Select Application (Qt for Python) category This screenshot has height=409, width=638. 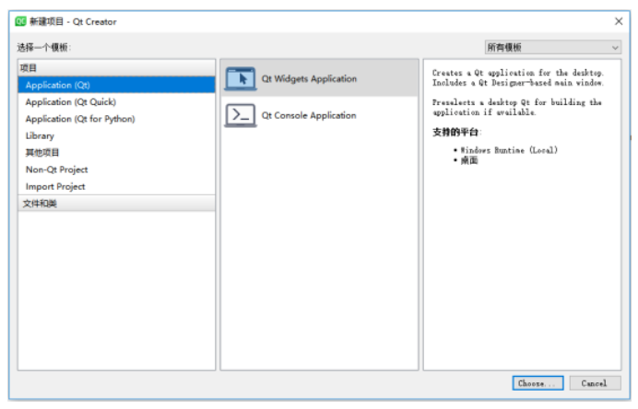click(x=116, y=119)
